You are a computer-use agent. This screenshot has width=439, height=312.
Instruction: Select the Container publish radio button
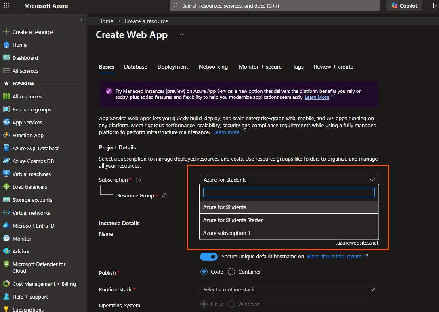pyautogui.click(x=231, y=272)
